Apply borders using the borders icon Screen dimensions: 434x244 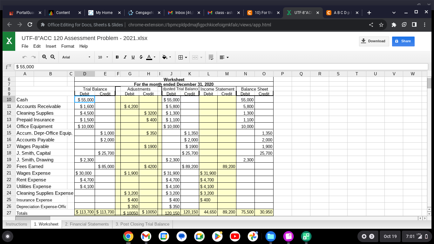[180, 57]
